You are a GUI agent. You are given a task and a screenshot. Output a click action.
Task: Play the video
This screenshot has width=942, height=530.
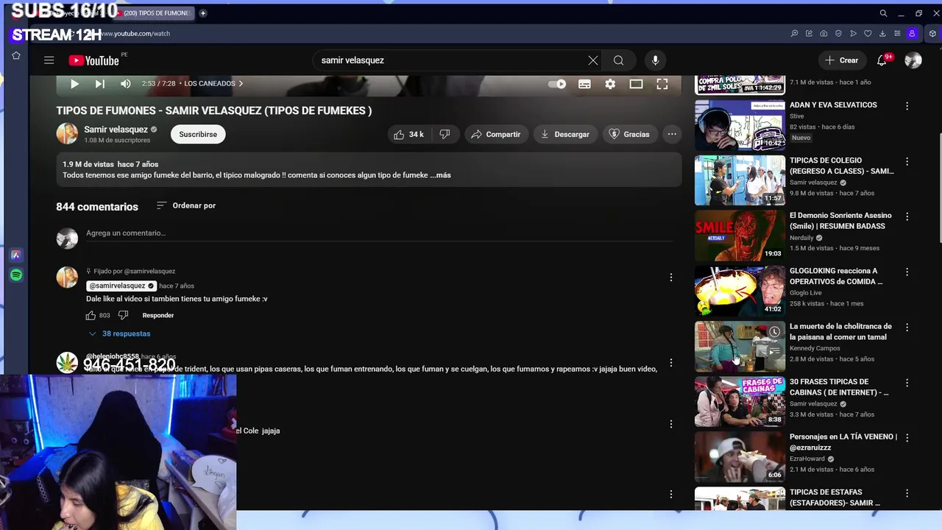[74, 84]
